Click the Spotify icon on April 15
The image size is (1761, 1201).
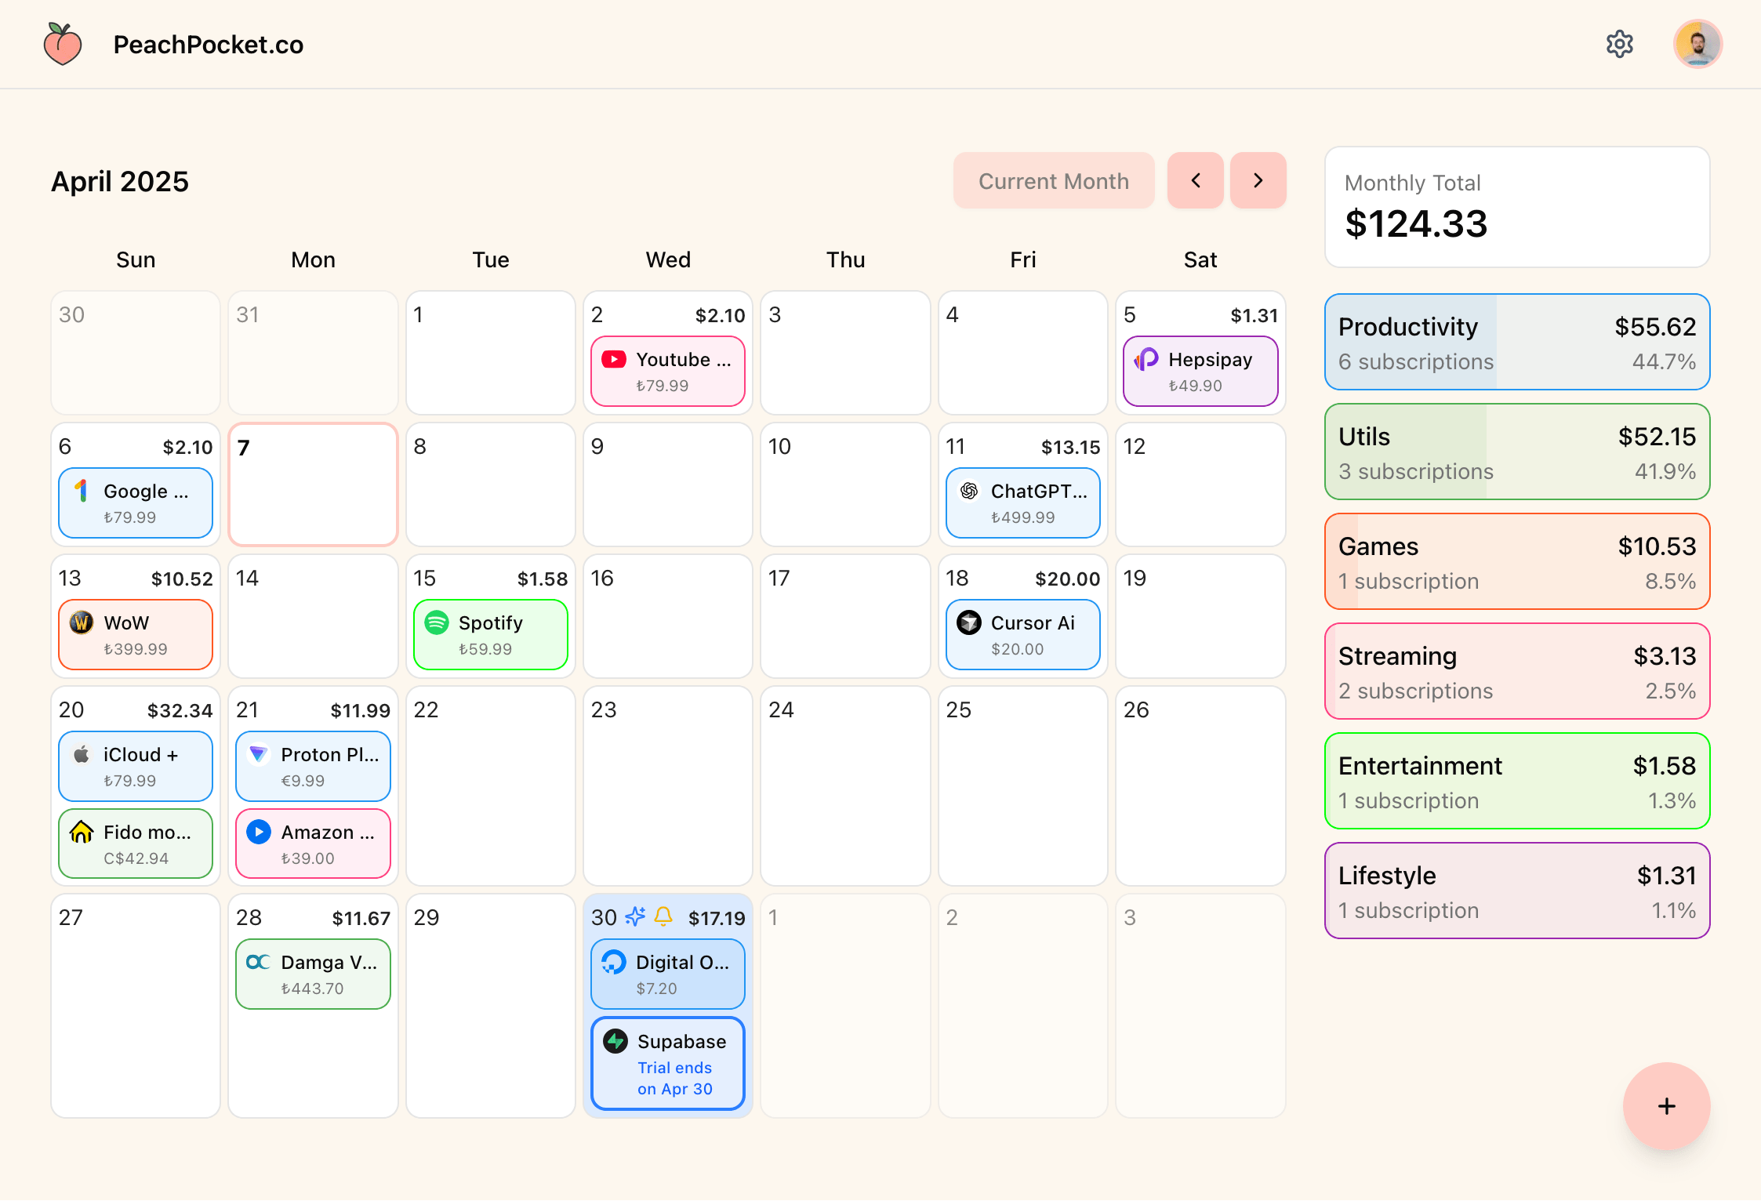click(x=438, y=623)
